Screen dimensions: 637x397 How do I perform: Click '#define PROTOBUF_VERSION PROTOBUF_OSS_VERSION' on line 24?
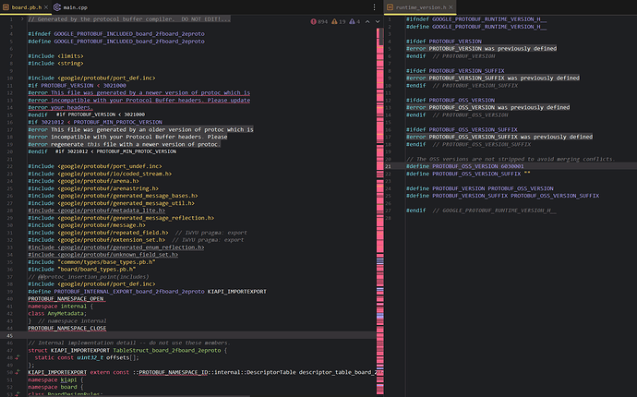pos(480,188)
